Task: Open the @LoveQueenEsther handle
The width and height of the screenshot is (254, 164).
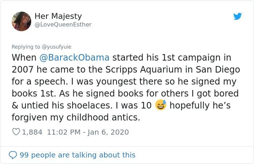Action: (x=63, y=25)
